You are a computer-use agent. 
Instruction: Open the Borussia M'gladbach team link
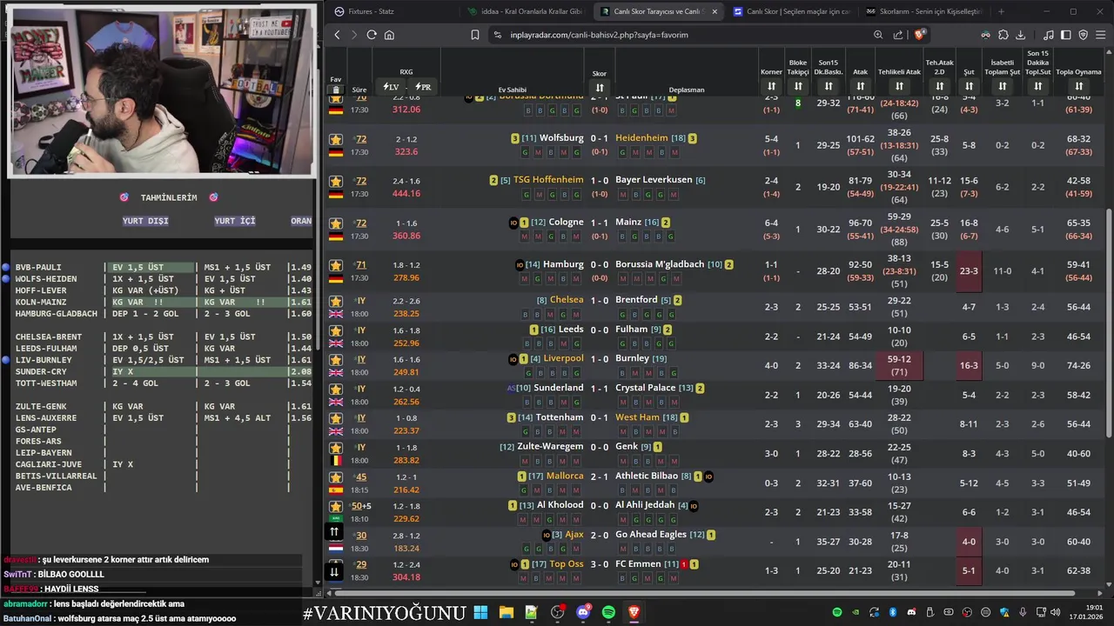click(x=660, y=264)
